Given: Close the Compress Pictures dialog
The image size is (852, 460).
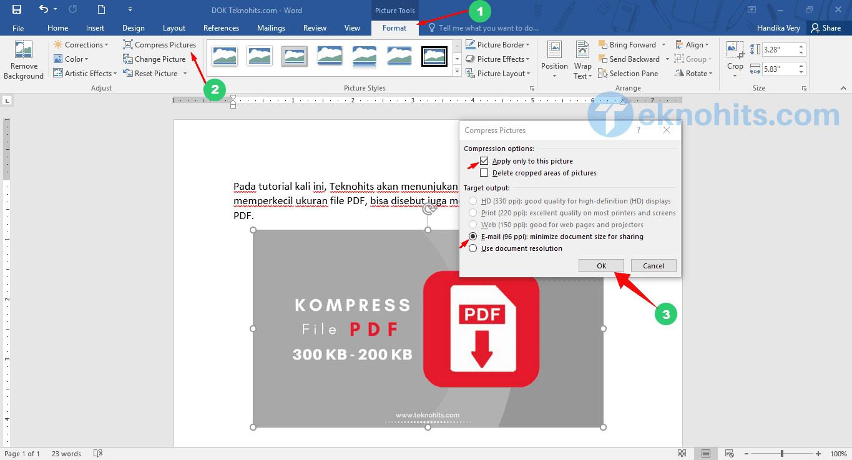Looking at the screenshot, I should [667, 130].
